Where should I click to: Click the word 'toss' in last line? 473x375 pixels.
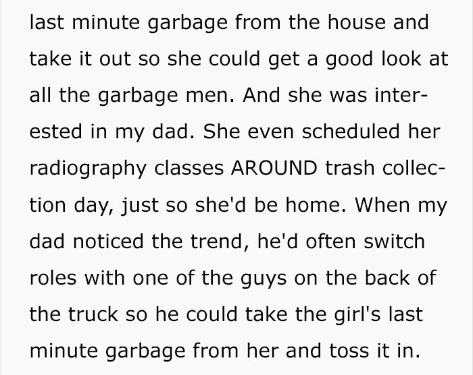point(349,351)
